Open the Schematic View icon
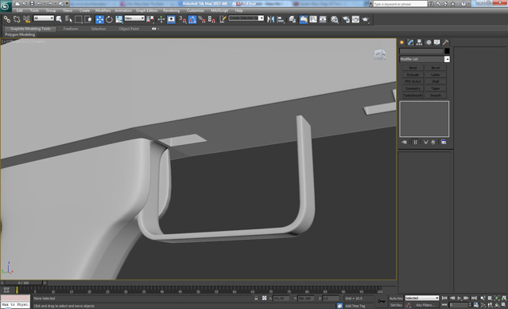Screen dimensions: 508x309 323,19
